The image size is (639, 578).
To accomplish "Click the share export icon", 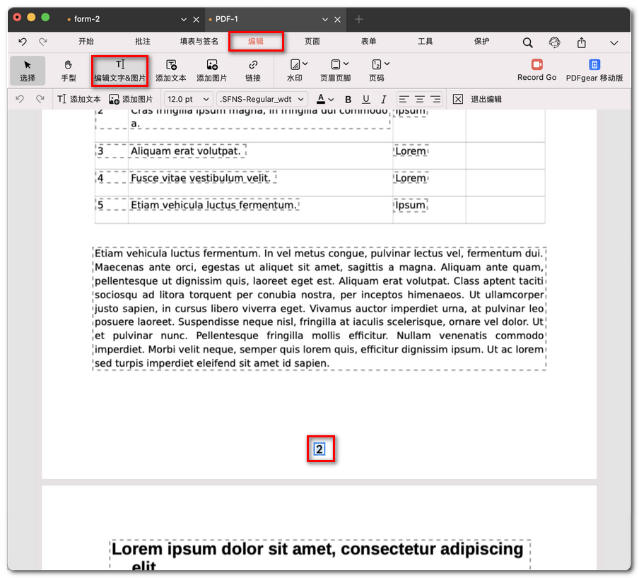I will (582, 42).
